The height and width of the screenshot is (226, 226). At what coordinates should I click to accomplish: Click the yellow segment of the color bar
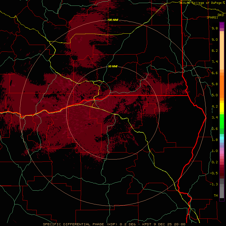[x=222, y=107]
